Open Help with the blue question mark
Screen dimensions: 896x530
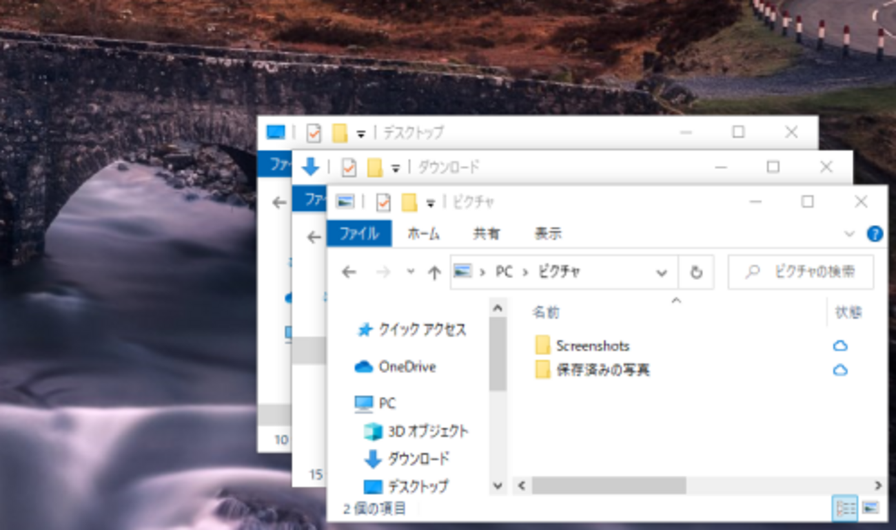[875, 234]
